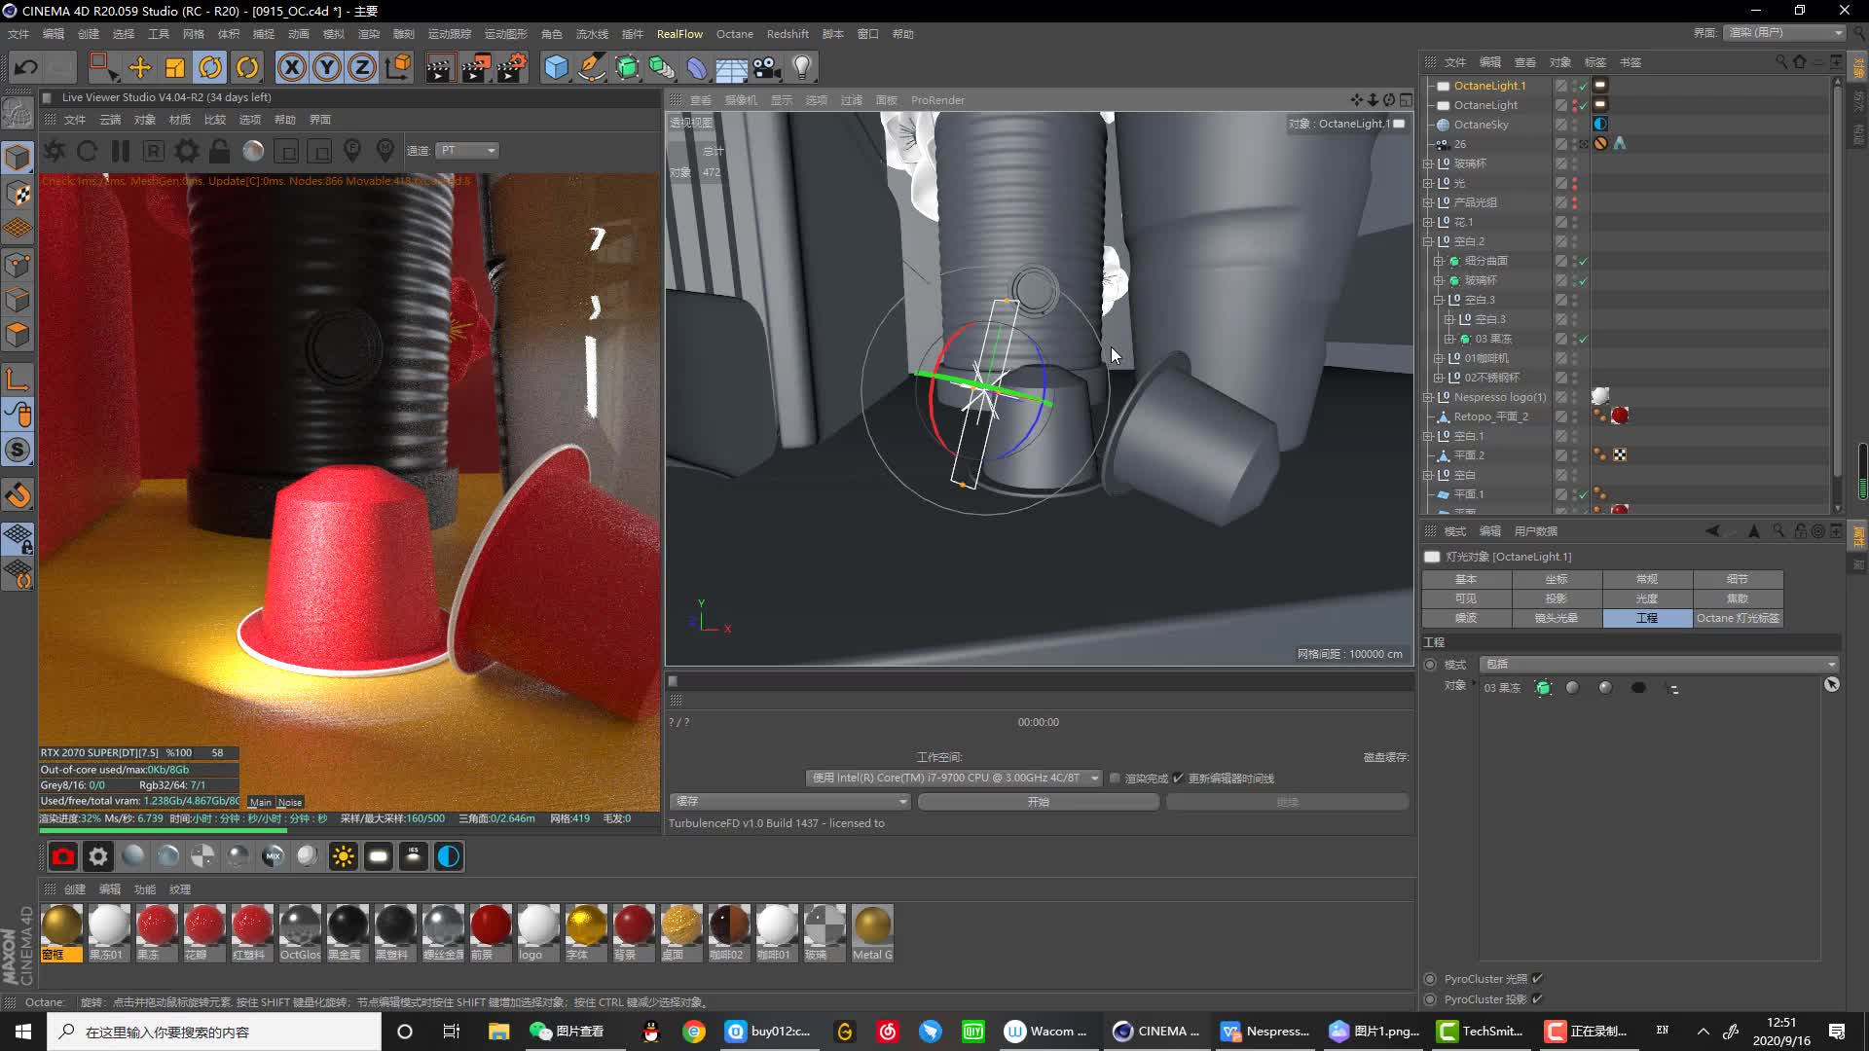This screenshot has width=1869, height=1051.
Task: Add a Cube primitive object
Action: (x=556, y=67)
